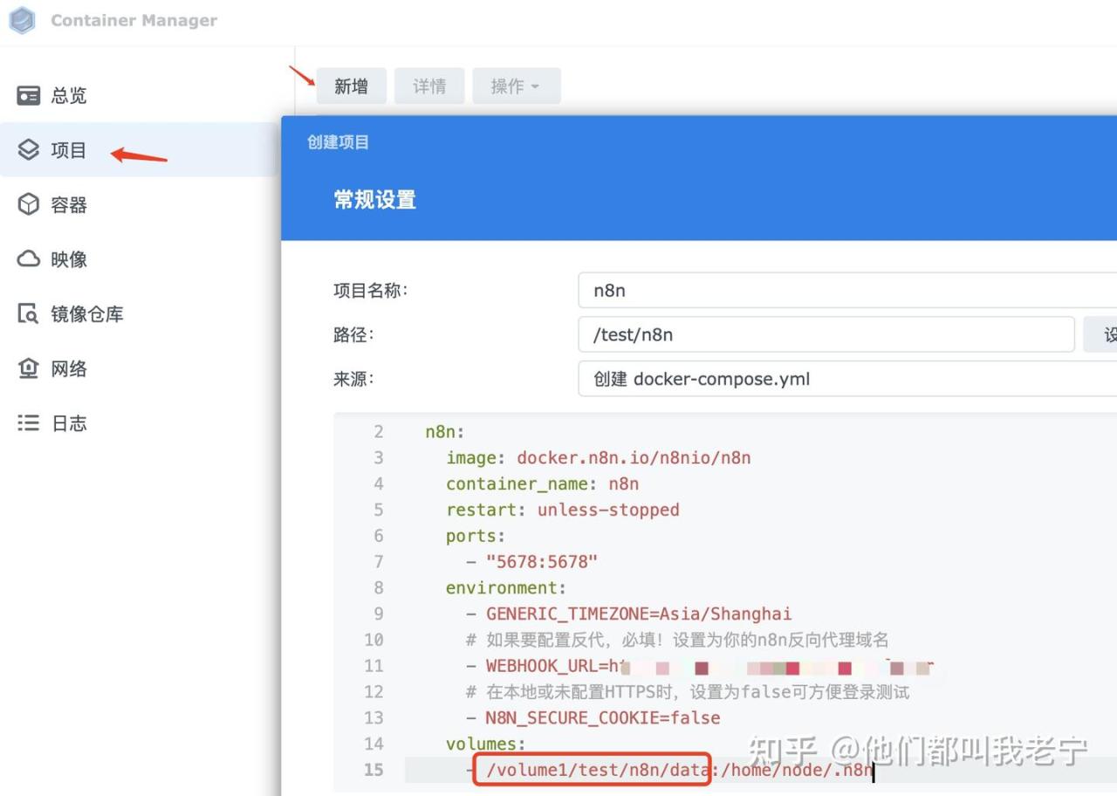Click the 详情 button
The height and width of the screenshot is (796, 1117).
(429, 86)
